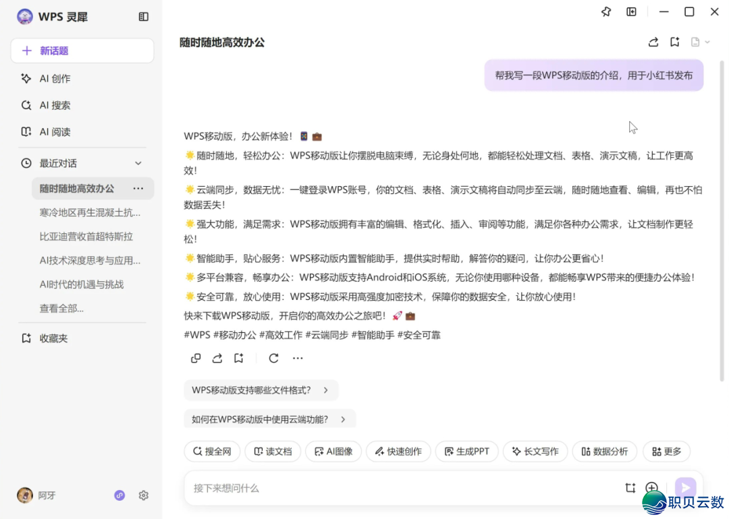Open settings gear icon beside username
The height and width of the screenshot is (519, 729).
[x=144, y=495]
